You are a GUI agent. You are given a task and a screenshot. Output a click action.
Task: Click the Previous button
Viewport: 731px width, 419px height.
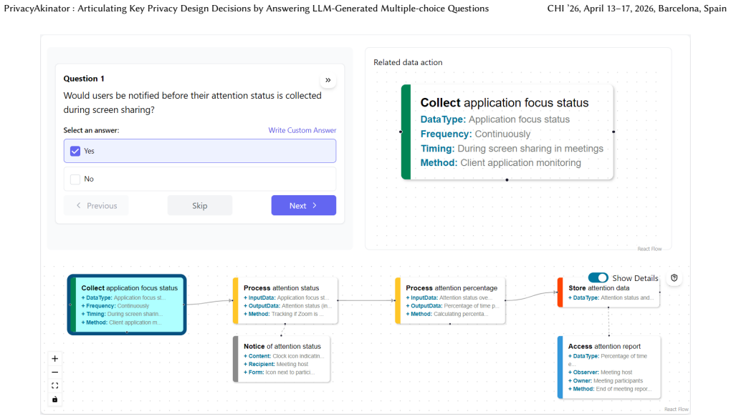tap(96, 205)
